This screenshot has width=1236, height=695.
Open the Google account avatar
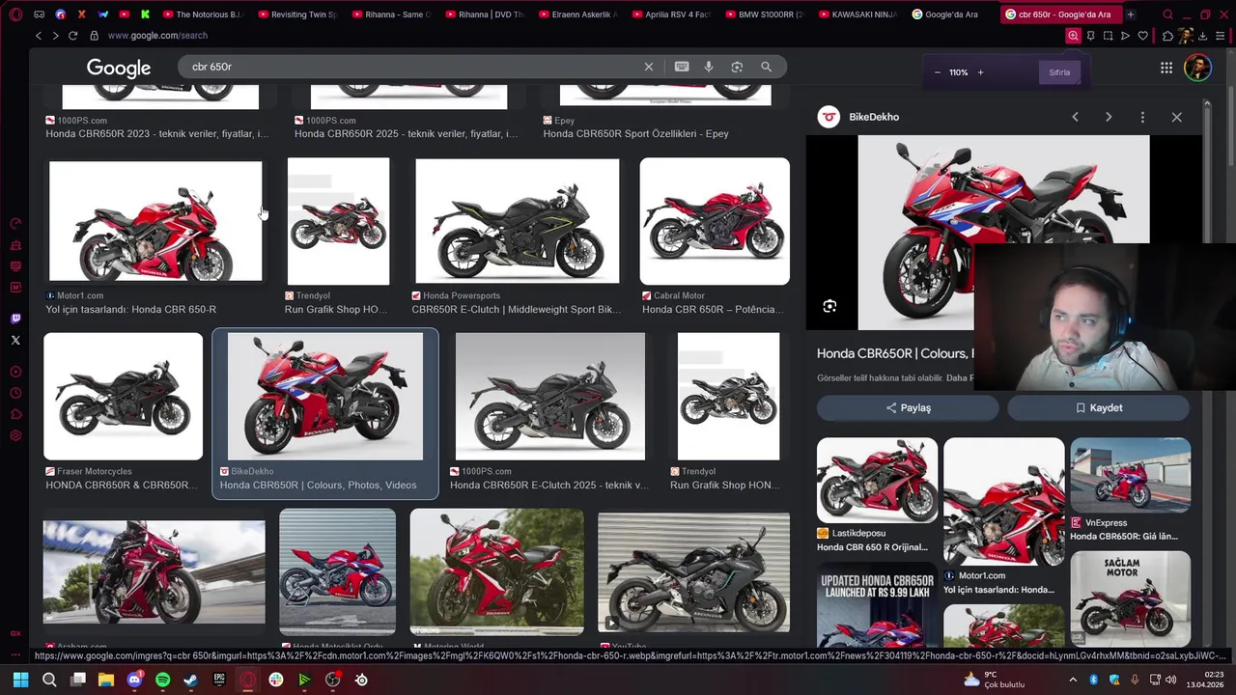pyautogui.click(x=1197, y=68)
